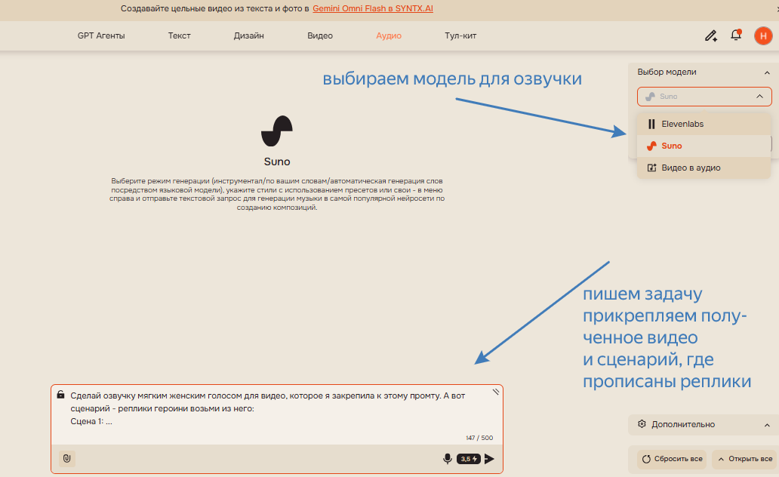779x477 pixels.
Task: Open the user profile avatar
Action: click(763, 35)
